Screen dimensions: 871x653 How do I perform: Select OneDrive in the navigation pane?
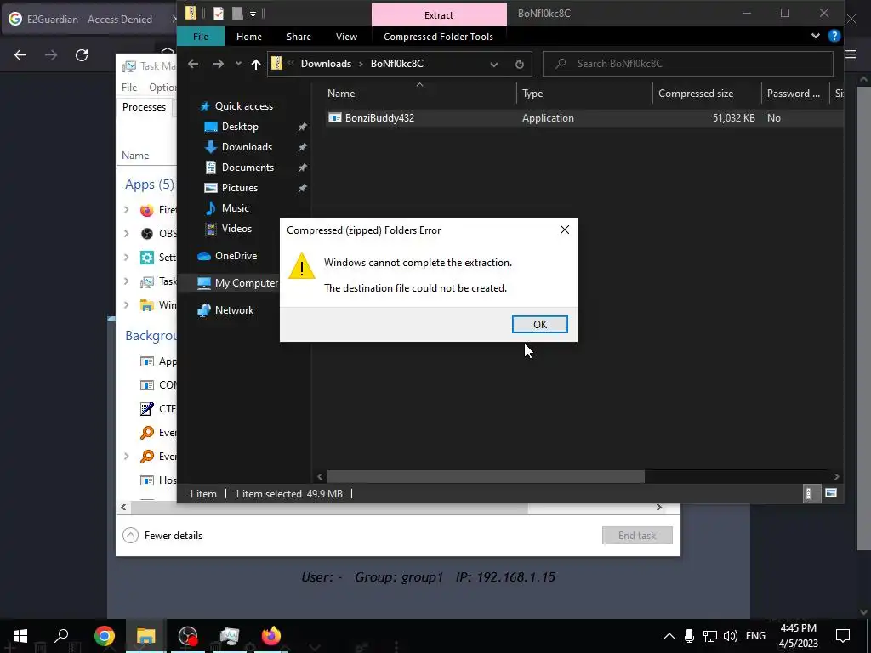[236, 256]
